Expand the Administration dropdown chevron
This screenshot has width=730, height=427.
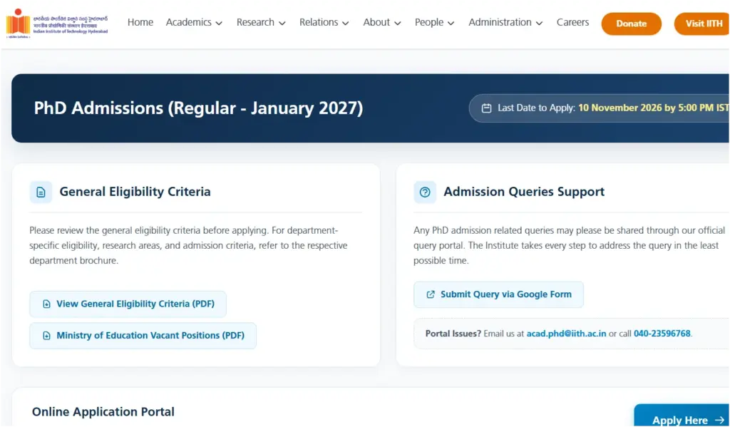(x=539, y=24)
